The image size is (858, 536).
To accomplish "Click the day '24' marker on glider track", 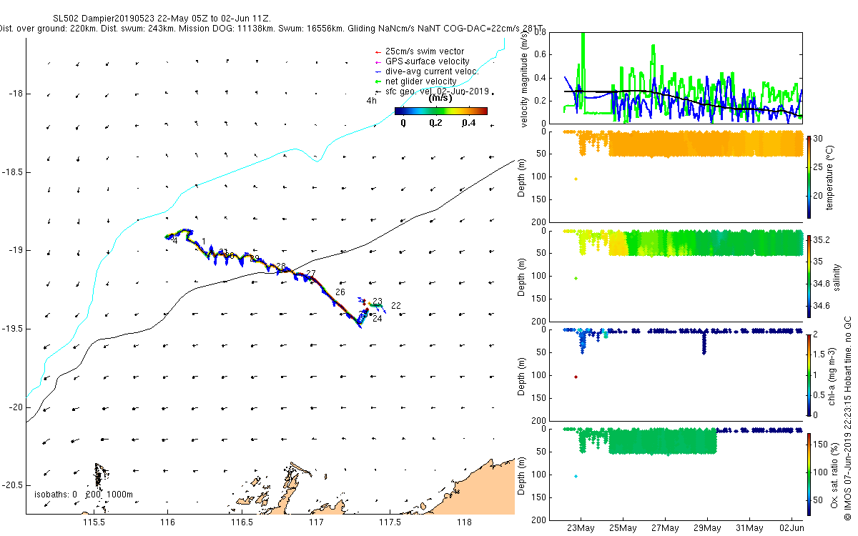I will (377, 319).
